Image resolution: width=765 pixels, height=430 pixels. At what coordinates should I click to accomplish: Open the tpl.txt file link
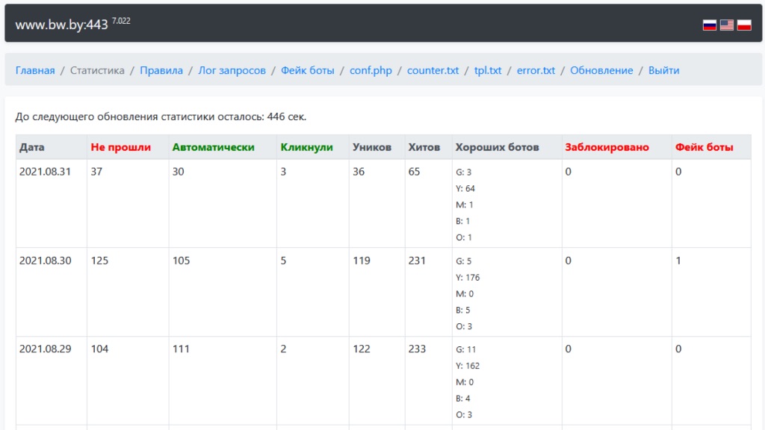tap(488, 70)
